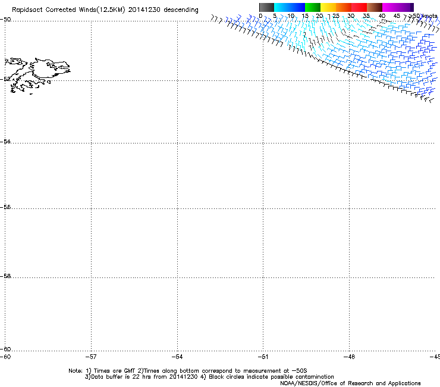The width and height of the screenshot is (440, 387).
Task: Click the '-51' longitude axis label
Action: [263, 357]
